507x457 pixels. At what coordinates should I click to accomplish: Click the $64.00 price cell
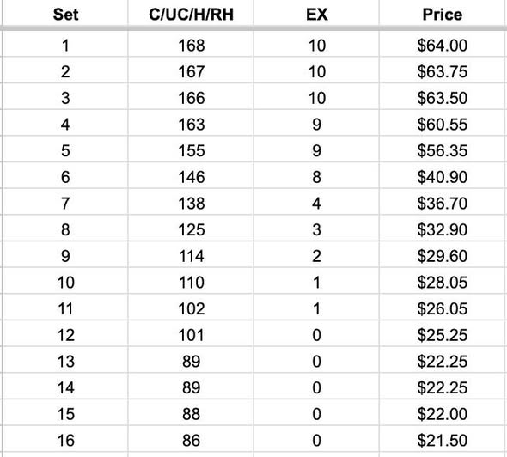tap(443, 45)
